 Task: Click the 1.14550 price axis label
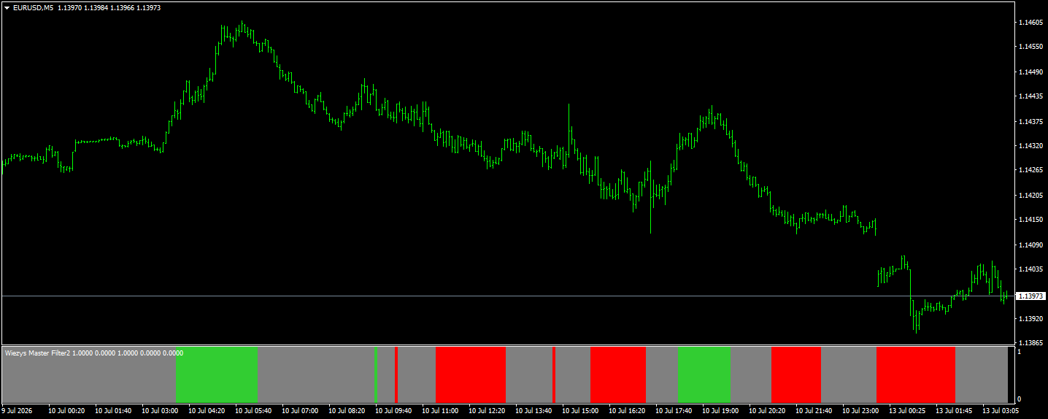(1030, 47)
